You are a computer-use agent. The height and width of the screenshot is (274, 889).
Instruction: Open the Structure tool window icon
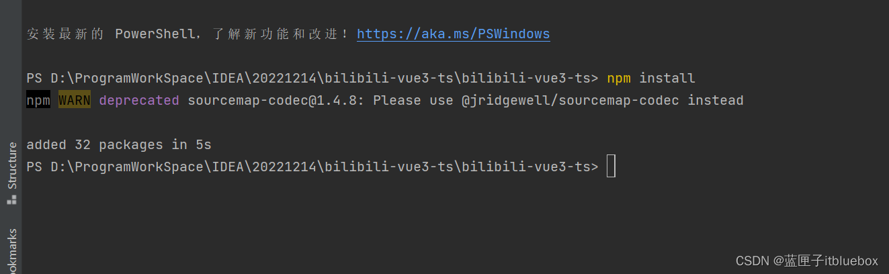coord(11,200)
